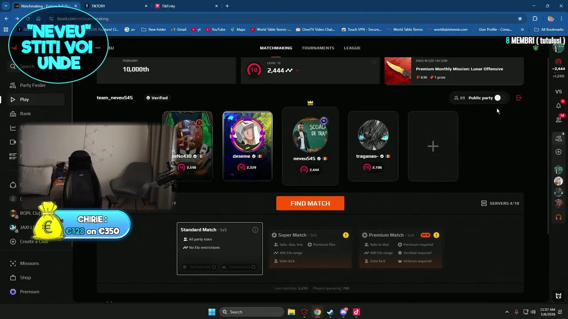Open the Elo ~2,444 indicator in right sidebar
The width and height of the screenshot is (568, 319).
tap(558, 69)
